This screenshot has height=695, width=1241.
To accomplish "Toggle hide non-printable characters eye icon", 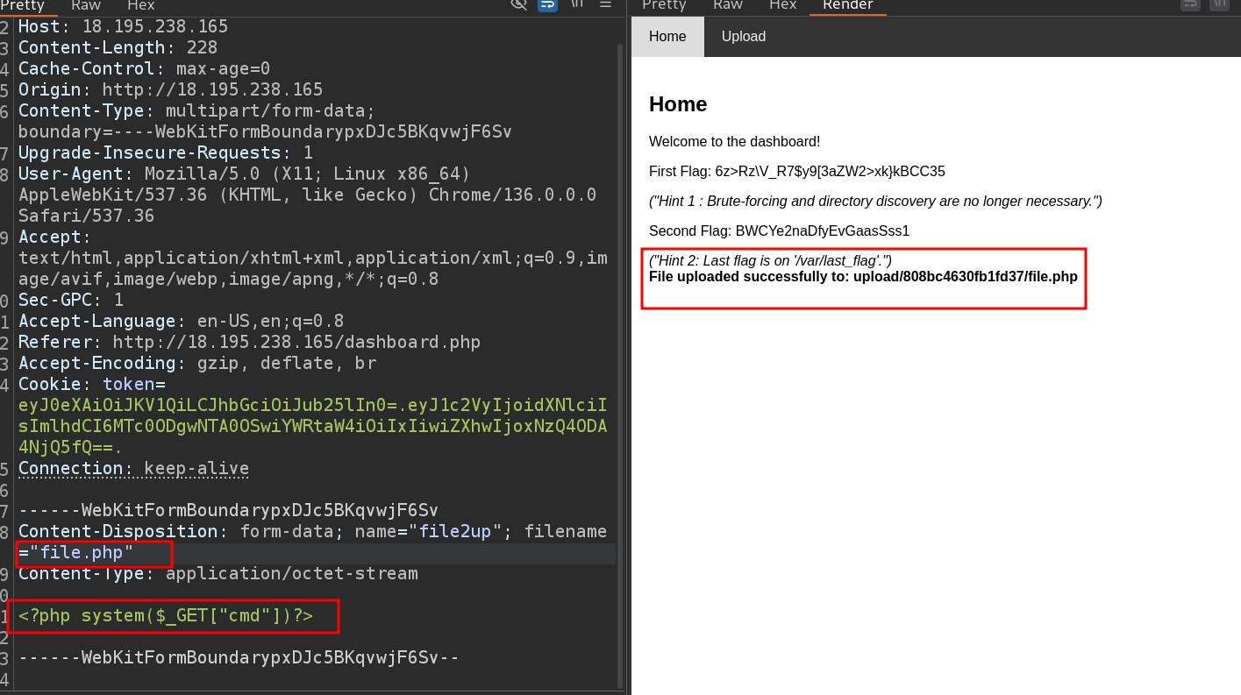I will click(518, 4).
